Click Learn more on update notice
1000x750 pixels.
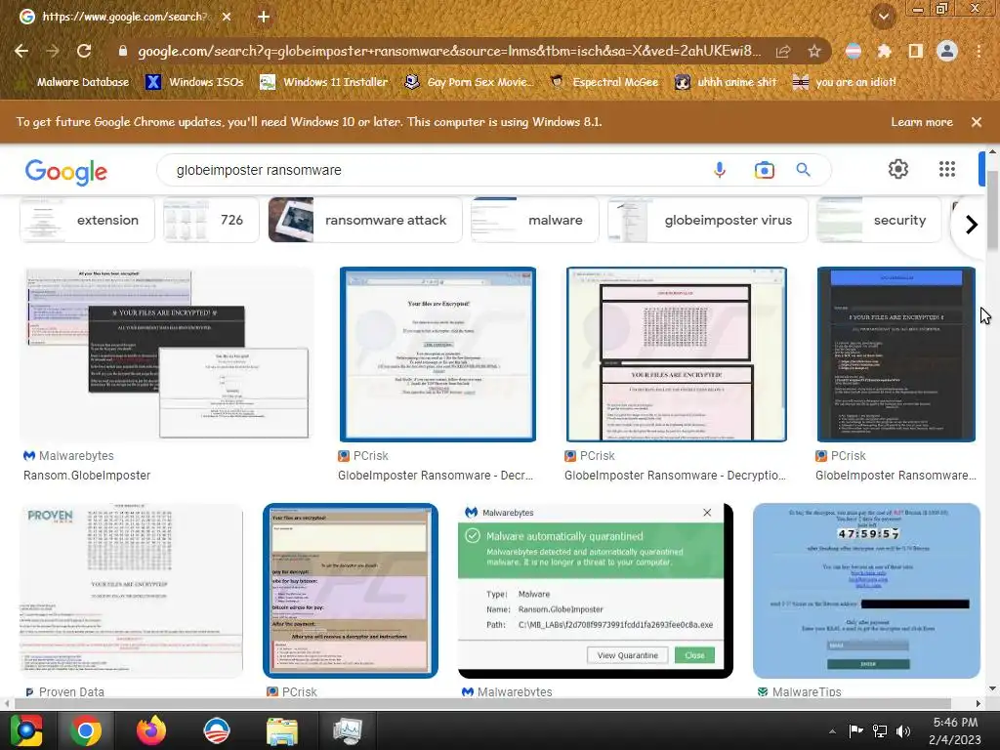[922, 122]
